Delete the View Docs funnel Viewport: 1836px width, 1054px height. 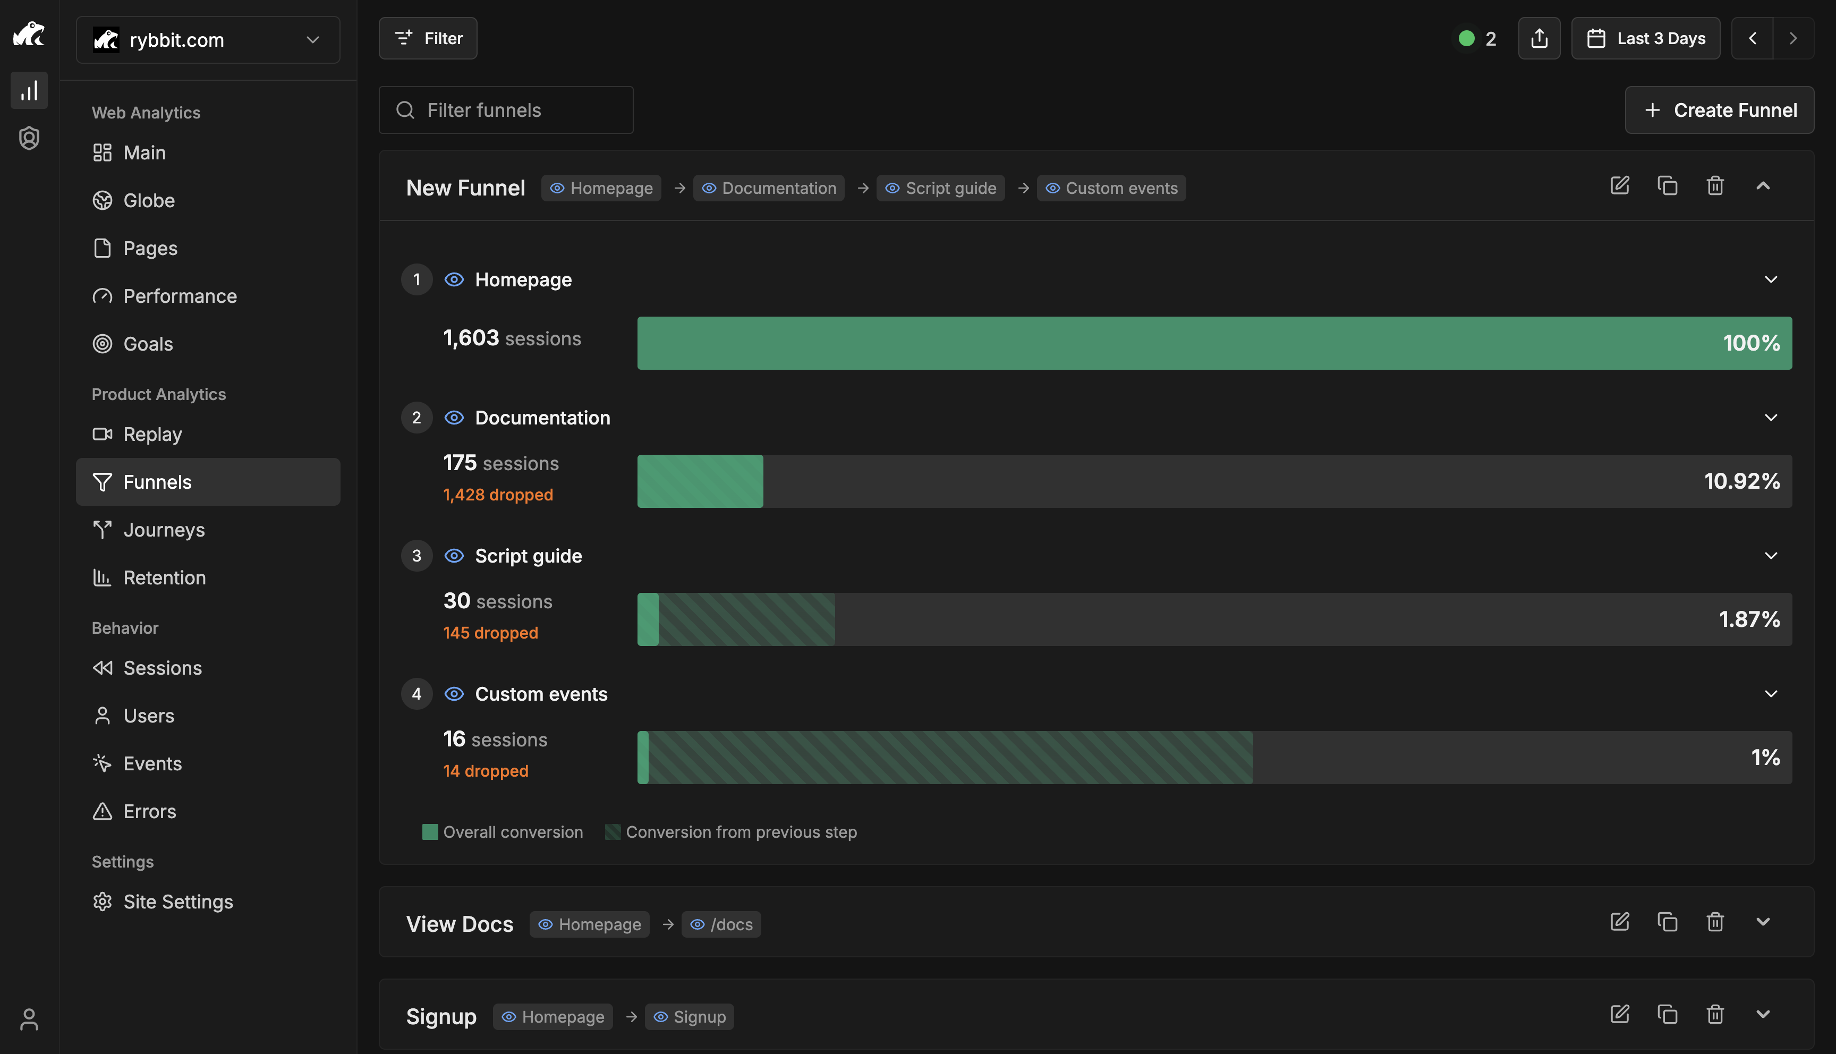[1715, 922]
